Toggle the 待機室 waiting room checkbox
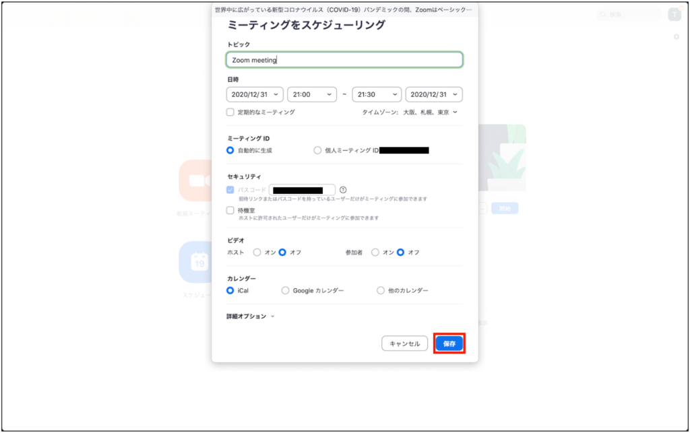This screenshot has width=690, height=433. pos(230,210)
